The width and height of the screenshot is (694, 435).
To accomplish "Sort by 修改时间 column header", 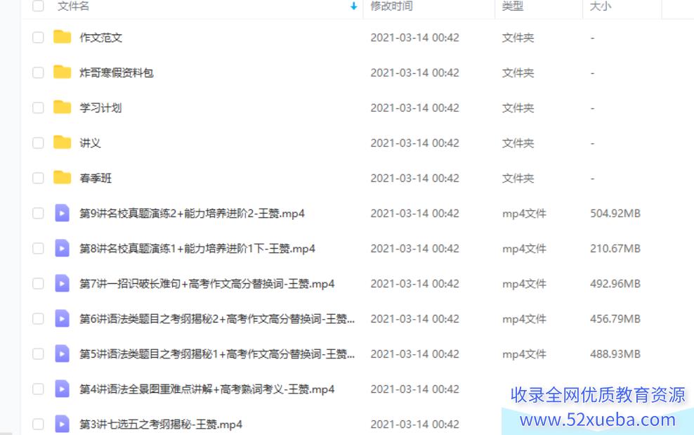I will (x=392, y=6).
